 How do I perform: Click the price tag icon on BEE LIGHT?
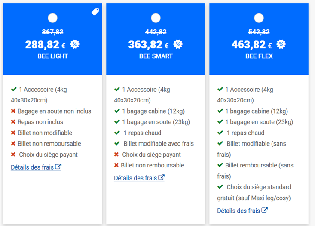[x=95, y=12]
